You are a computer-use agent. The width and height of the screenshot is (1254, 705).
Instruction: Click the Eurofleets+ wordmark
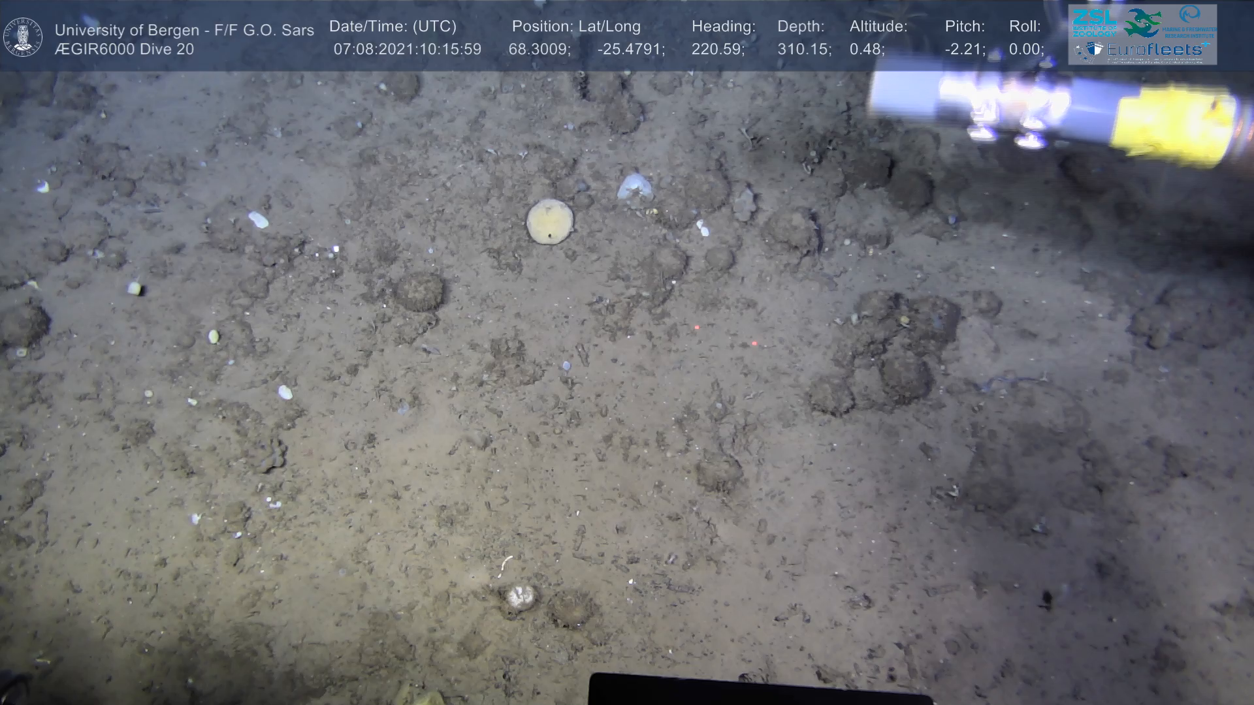pyautogui.click(x=1157, y=50)
